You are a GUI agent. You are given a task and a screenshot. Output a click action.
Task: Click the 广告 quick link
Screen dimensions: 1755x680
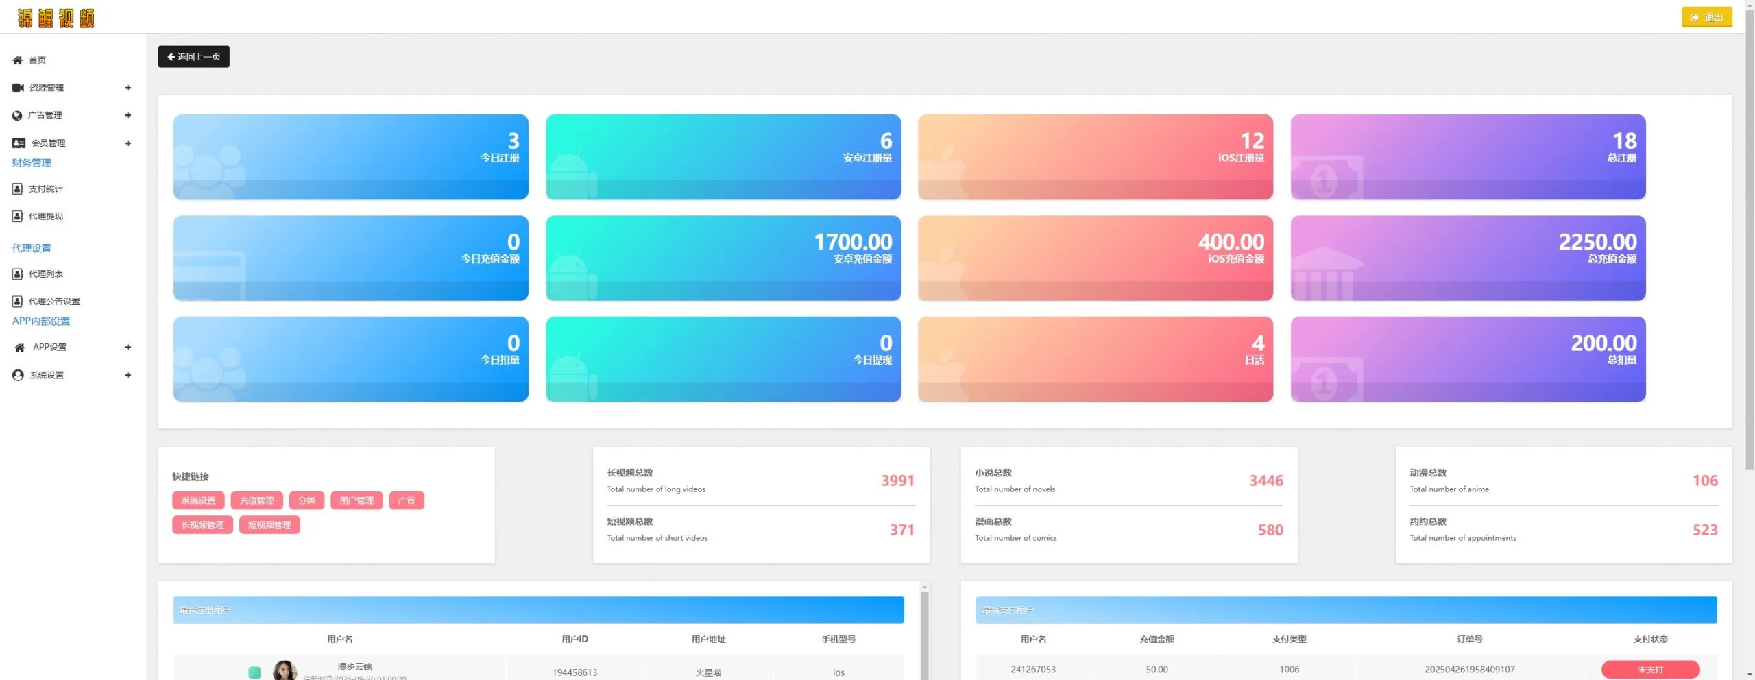pos(407,500)
